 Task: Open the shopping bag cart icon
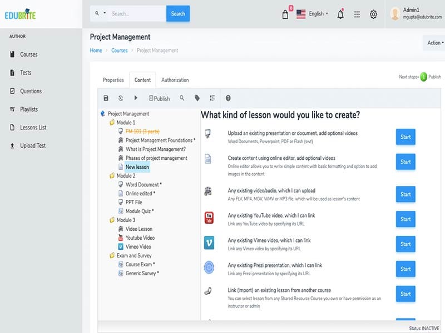285,14
